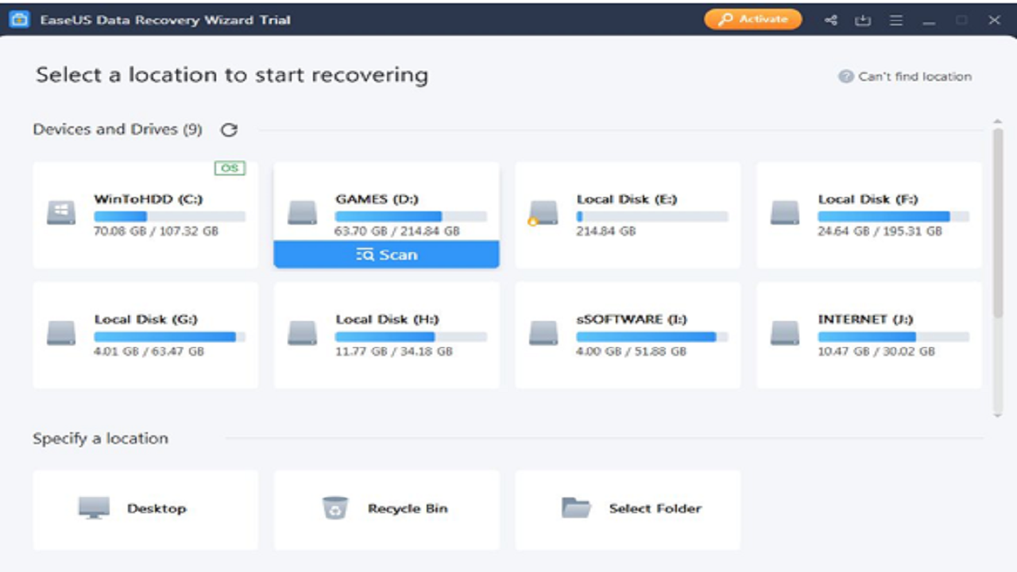1017x572 pixels.
Task: Select the Local Disk (H:) drive icon
Action: click(302, 333)
